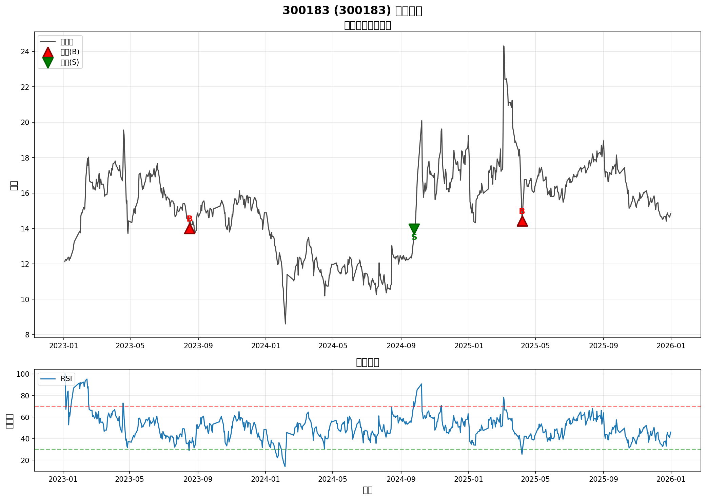Click the gray line sample in price legend
This screenshot has height=499, width=706.
tap(48, 42)
